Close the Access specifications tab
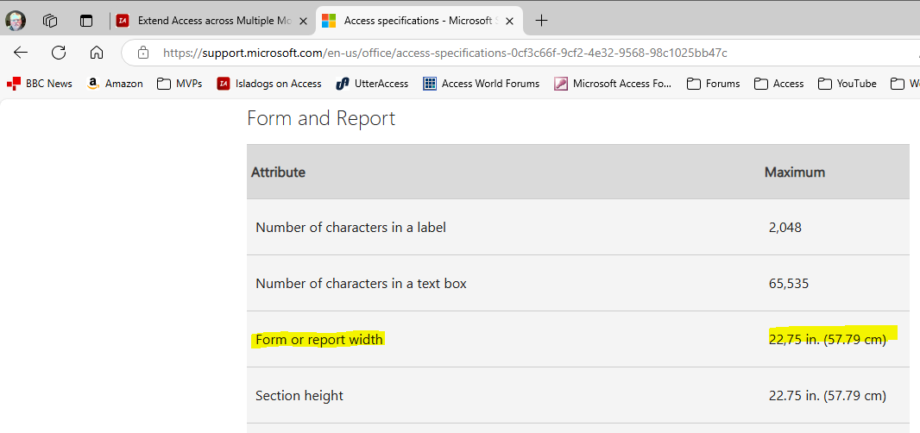The height and width of the screenshot is (433, 920). (x=509, y=21)
